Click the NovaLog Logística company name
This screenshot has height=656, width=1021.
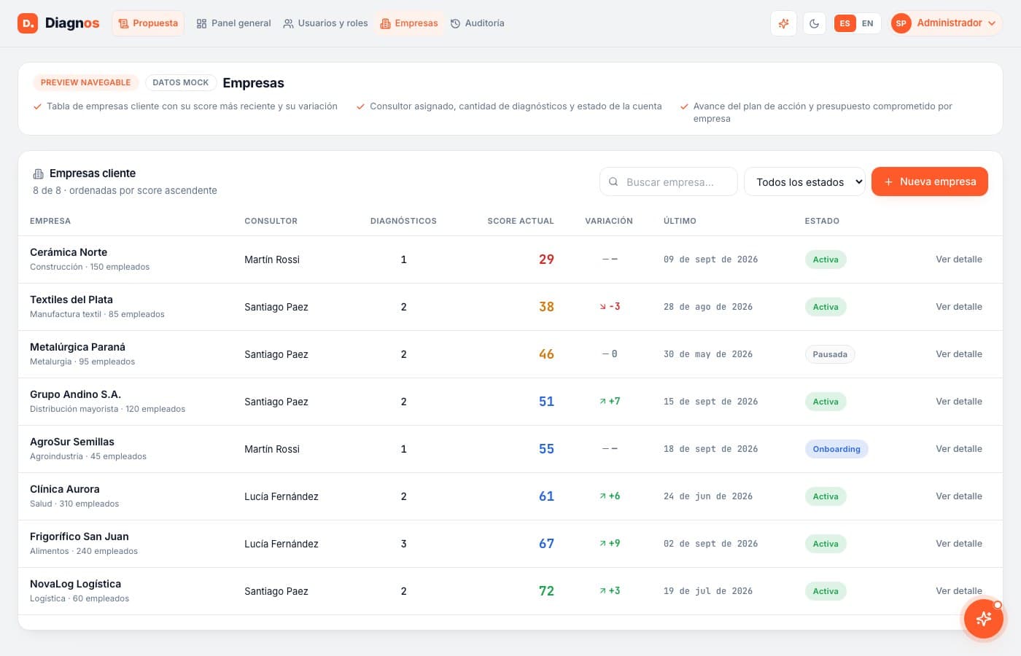pyautogui.click(x=75, y=584)
